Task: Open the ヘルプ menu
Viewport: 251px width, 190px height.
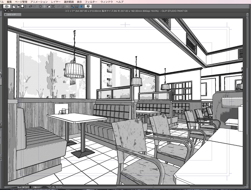Action: coord(119,2)
